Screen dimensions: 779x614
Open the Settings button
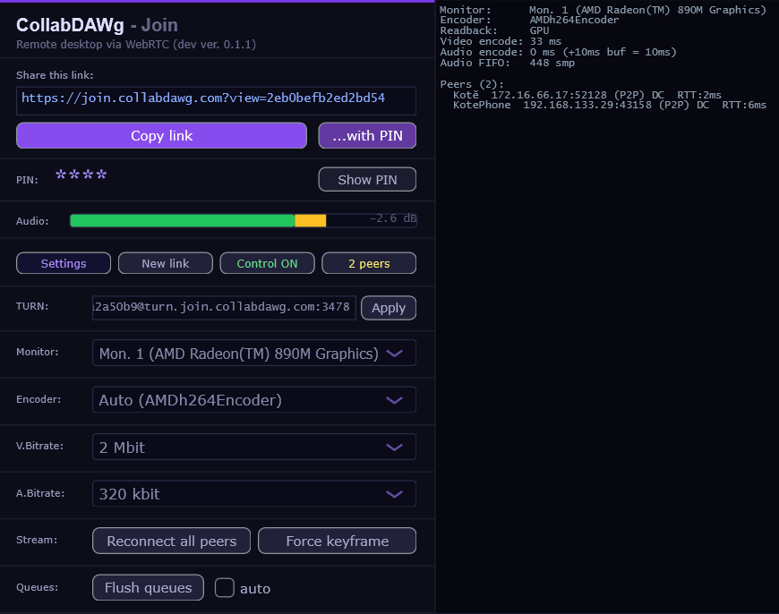64,263
